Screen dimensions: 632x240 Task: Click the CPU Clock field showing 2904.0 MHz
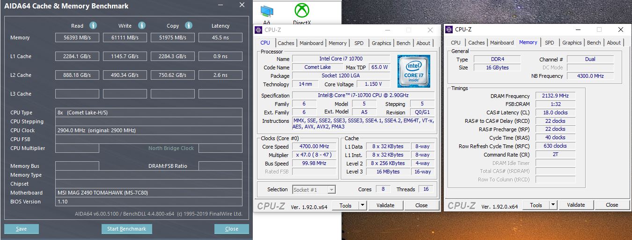pyautogui.click(x=149, y=130)
